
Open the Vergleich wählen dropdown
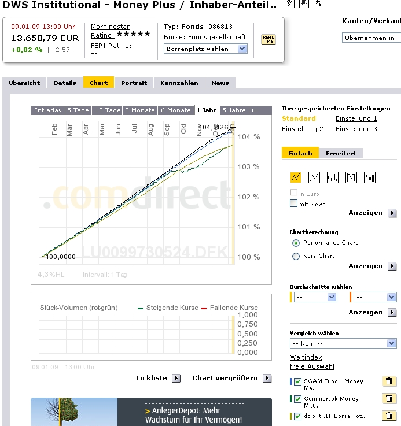pyautogui.click(x=343, y=343)
